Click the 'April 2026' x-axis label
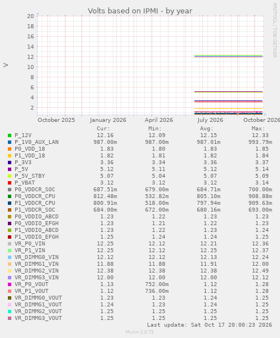This screenshot has width=280, height=338. tap(159, 120)
